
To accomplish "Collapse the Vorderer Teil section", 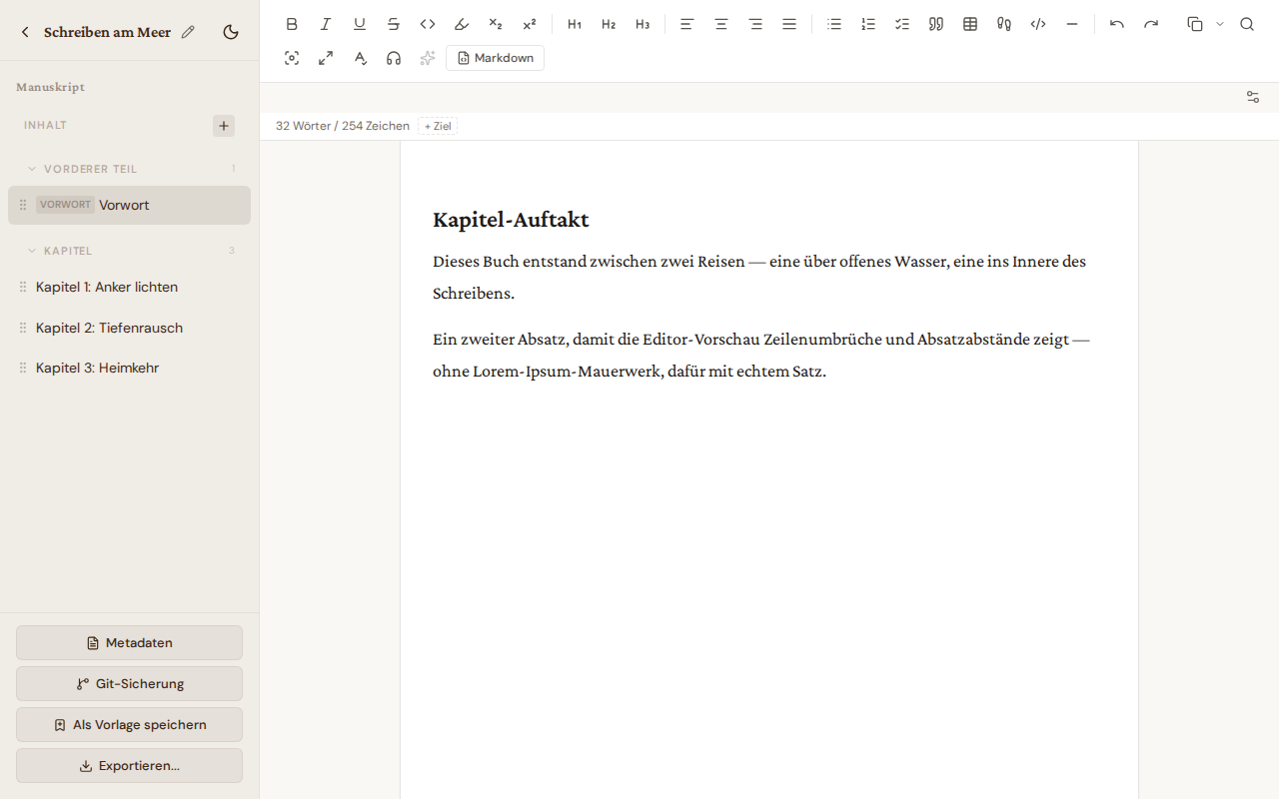I will pyautogui.click(x=32, y=169).
